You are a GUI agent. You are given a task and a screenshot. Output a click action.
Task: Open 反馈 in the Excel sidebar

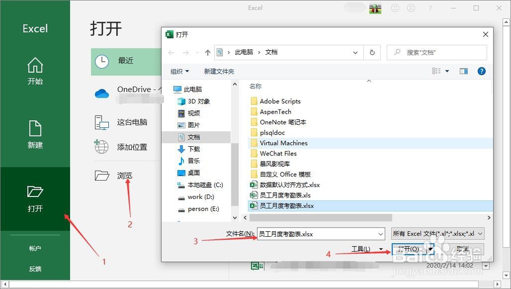click(35, 269)
